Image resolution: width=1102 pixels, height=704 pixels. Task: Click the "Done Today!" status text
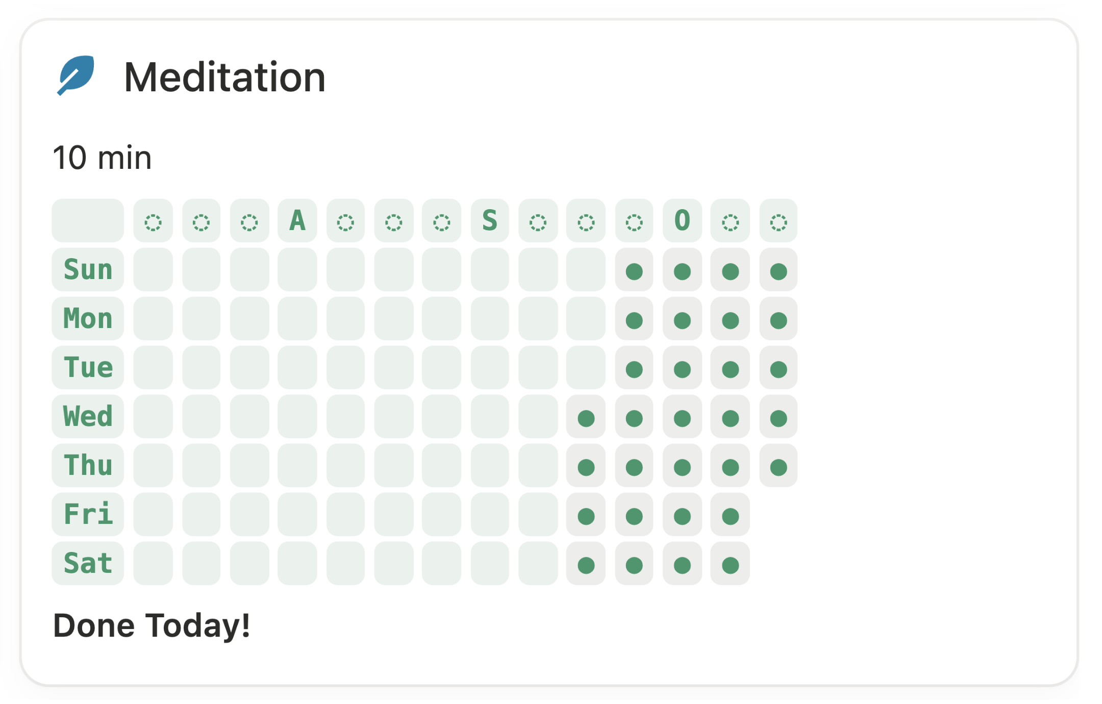point(152,625)
